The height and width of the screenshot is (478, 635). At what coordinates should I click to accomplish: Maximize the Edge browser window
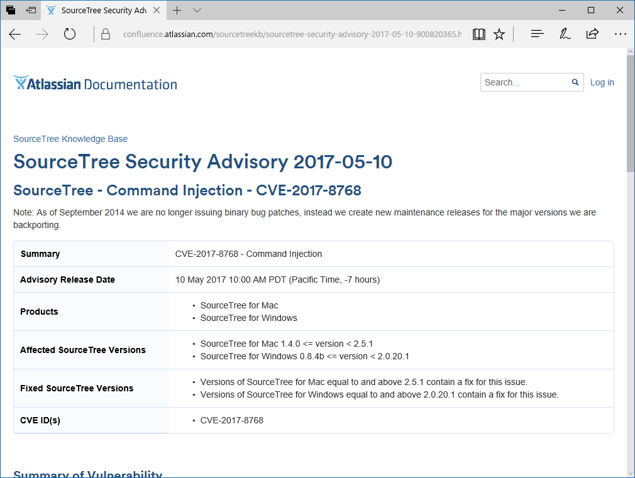591,10
